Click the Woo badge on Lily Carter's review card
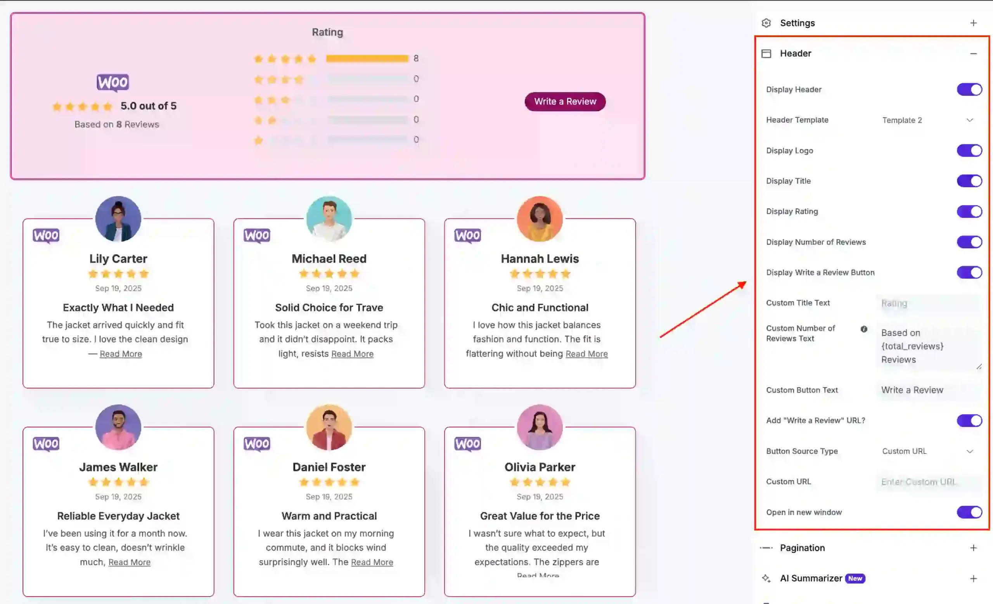The image size is (993, 604). pos(45,235)
